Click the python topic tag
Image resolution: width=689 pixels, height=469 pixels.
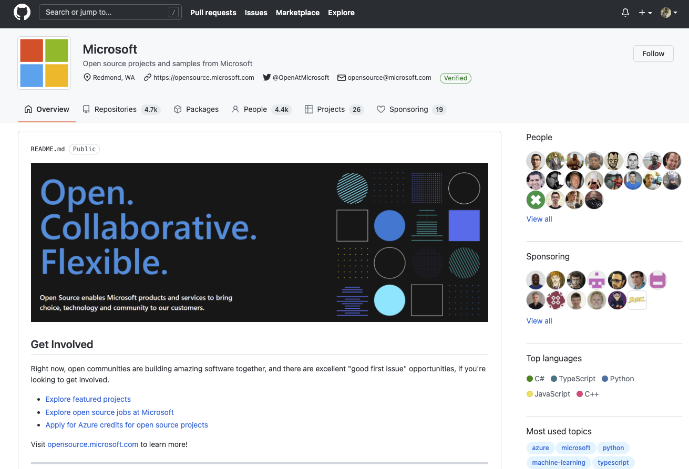(613, 448)
